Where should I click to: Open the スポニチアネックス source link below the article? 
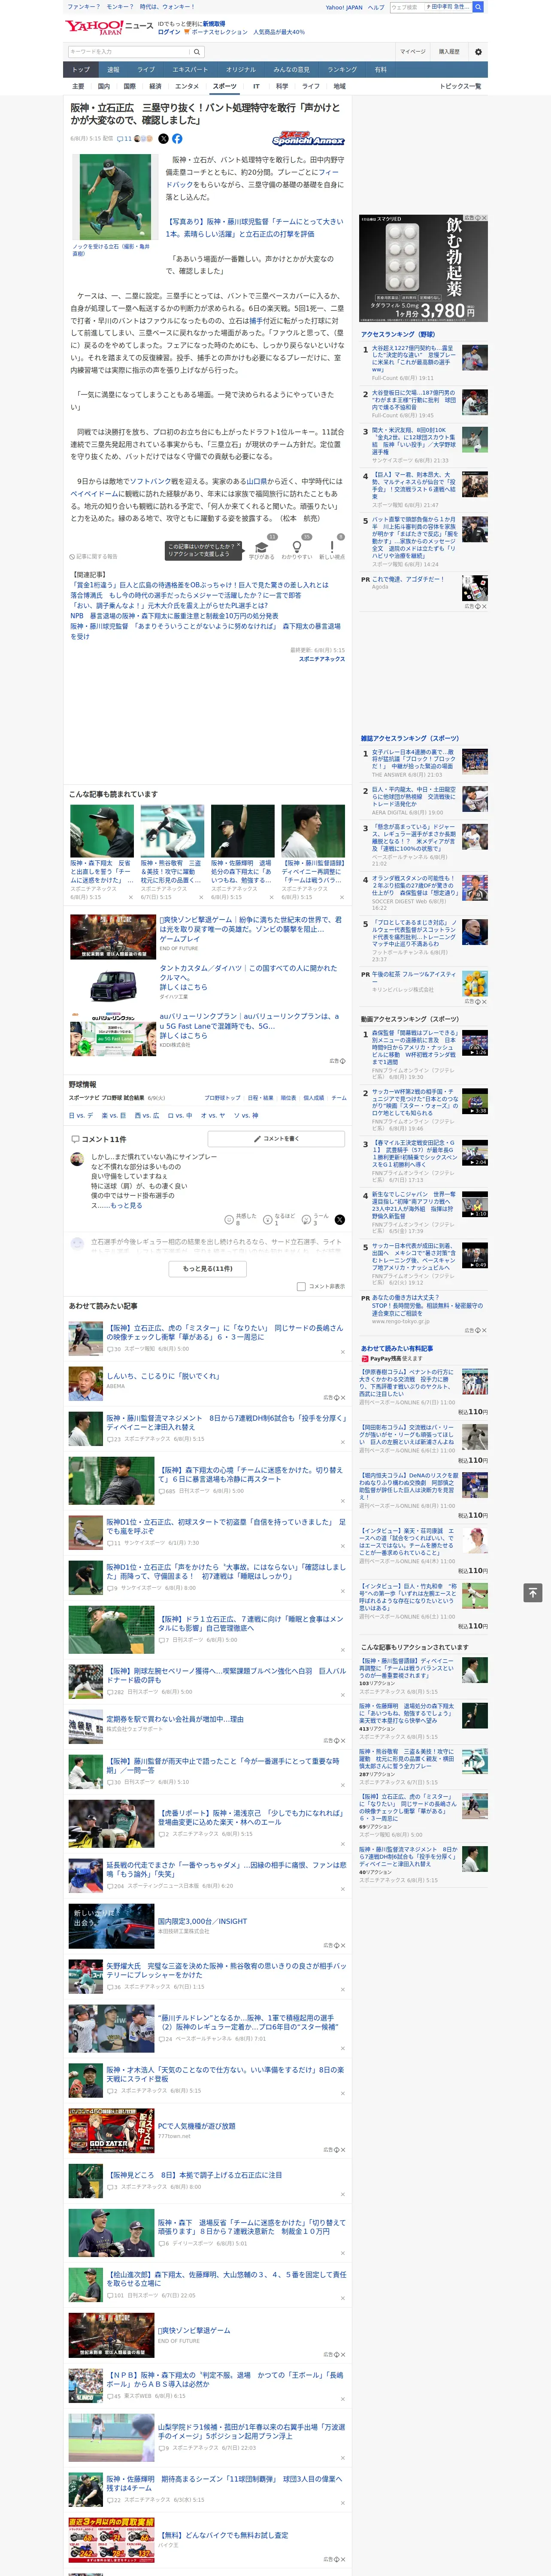tap(322, 659)
